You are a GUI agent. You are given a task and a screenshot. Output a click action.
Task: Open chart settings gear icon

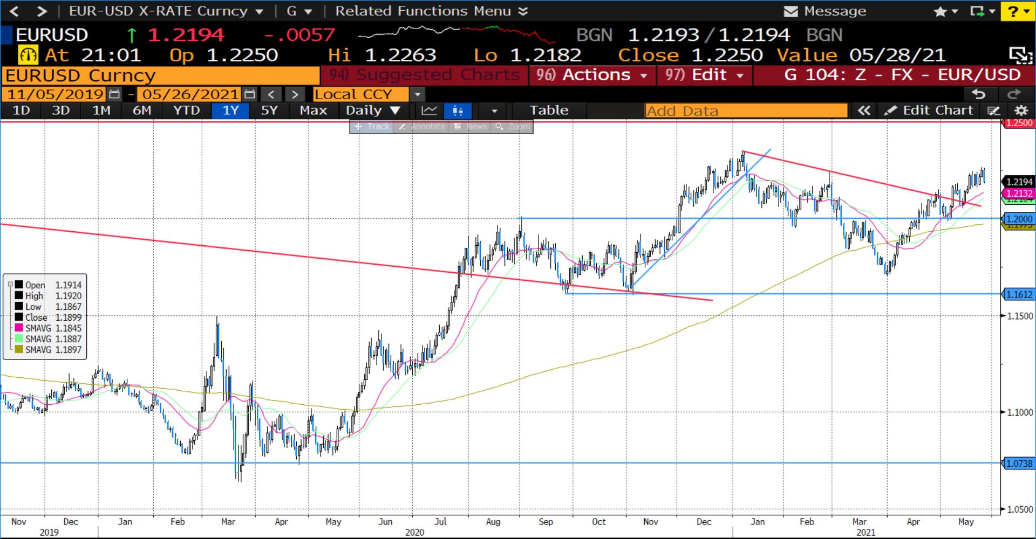(1021, 111)
